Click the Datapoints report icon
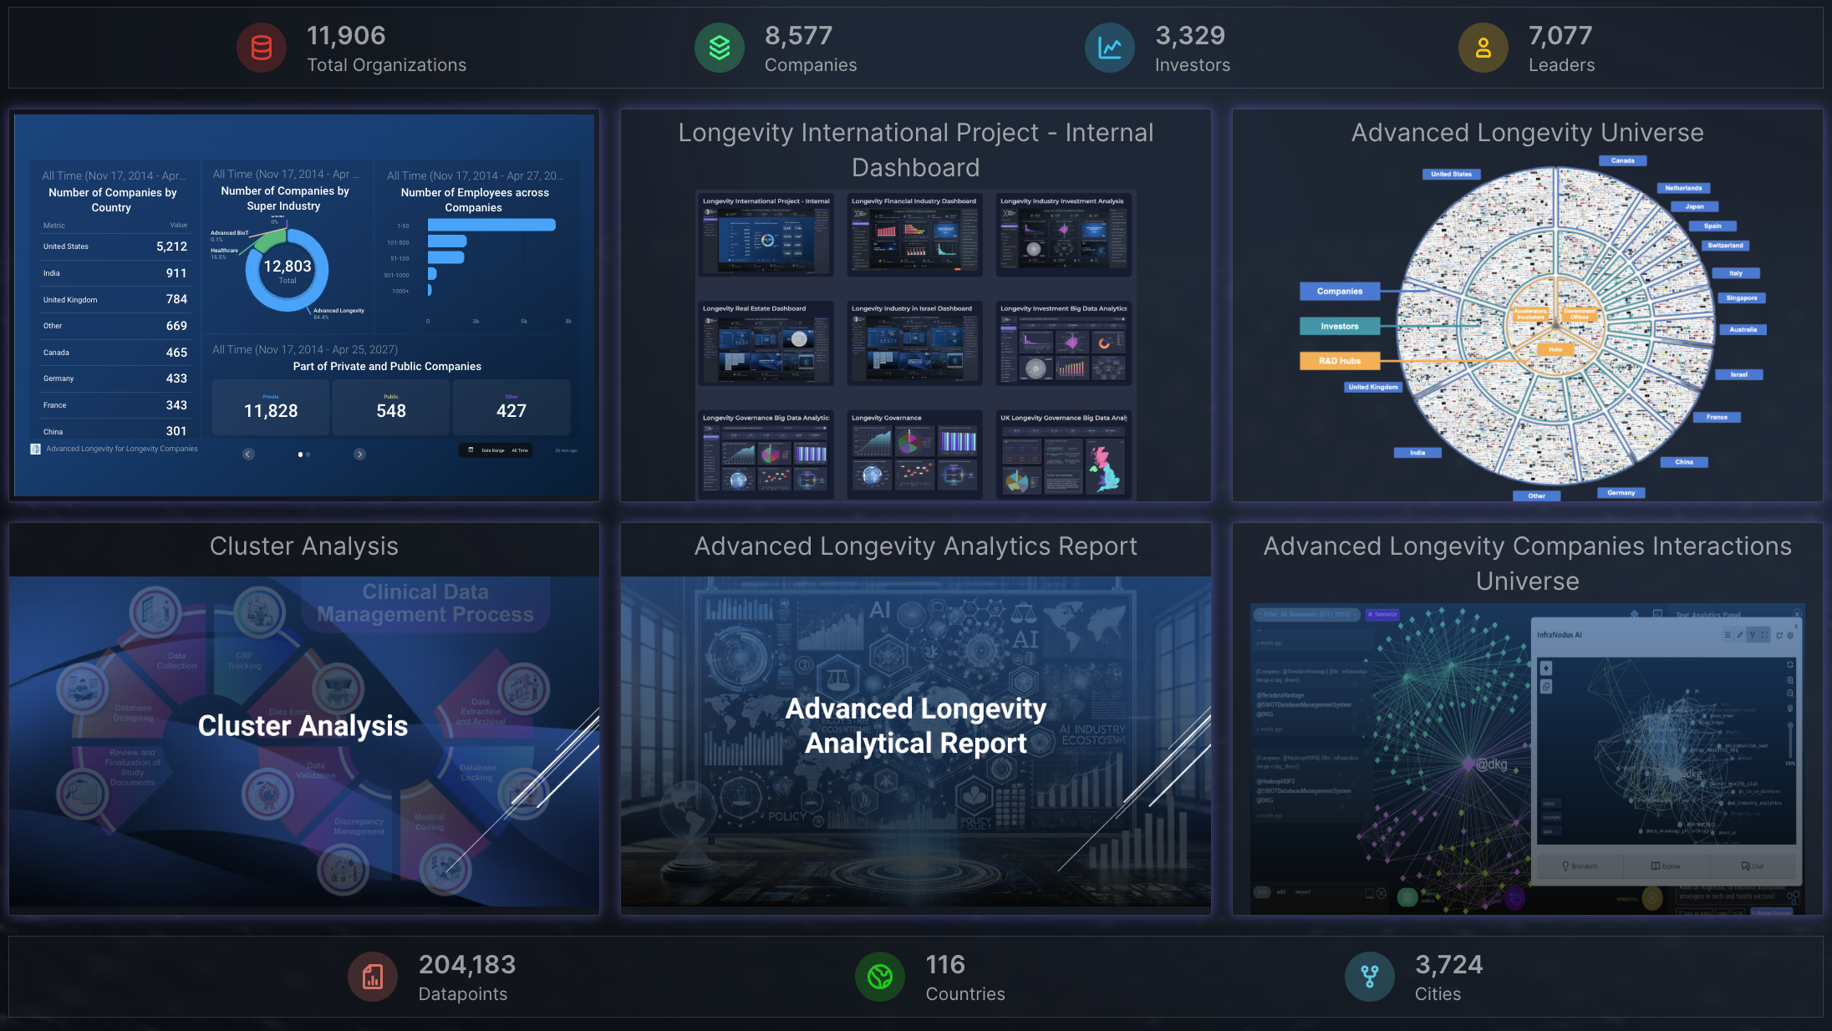This screenshot has width=1832, height=1031. coord(373,976)
